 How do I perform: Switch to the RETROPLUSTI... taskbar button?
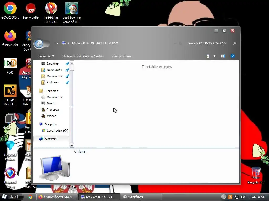99,197
